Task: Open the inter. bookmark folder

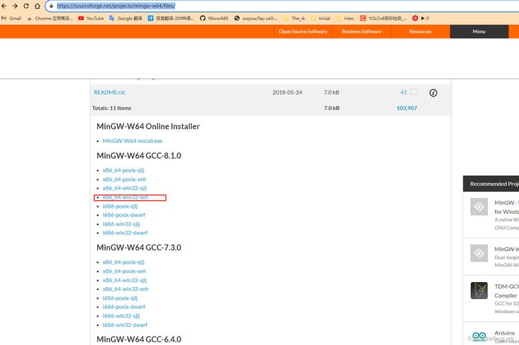Action: pyautogui.click(x=345, y=19)
